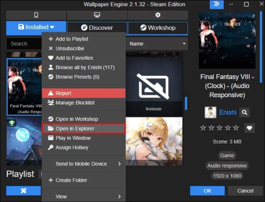Confirm with the OK button

pyautogui.click(x=207, y=191)
